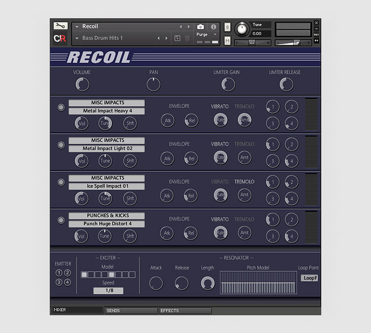Click Atk envelope knob in Punch Huge Distort 4 row
This screenshot has width=371, height=333.
[x=167, y=233]
